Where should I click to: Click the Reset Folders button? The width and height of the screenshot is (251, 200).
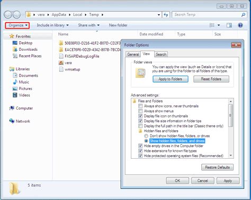[211, 79]
